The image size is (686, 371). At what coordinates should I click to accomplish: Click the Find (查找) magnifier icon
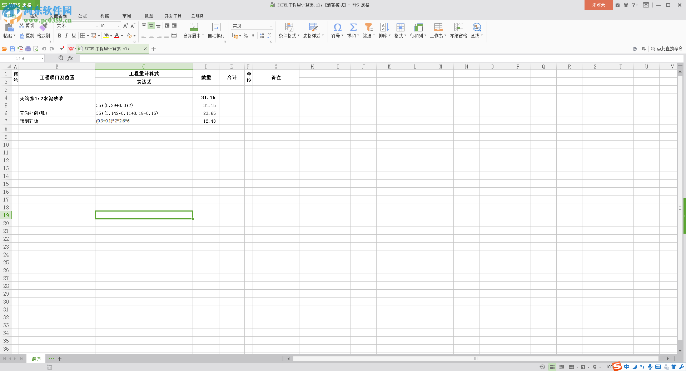(477, 27)
